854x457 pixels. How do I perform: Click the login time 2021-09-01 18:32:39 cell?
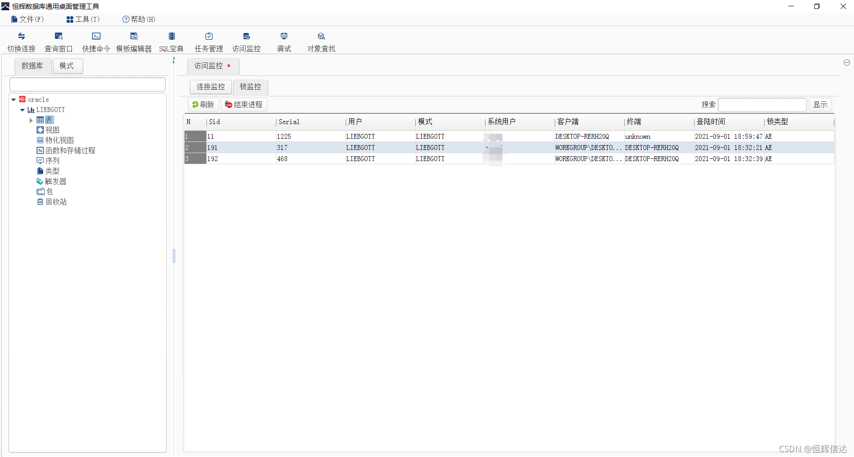pyautogui.click(x=729, y=159)
